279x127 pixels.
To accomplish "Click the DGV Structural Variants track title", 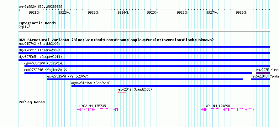I will 116,40.
